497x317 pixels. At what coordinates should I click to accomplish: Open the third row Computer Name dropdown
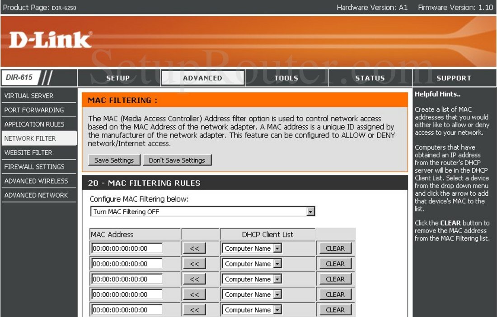tap(252, 279)
